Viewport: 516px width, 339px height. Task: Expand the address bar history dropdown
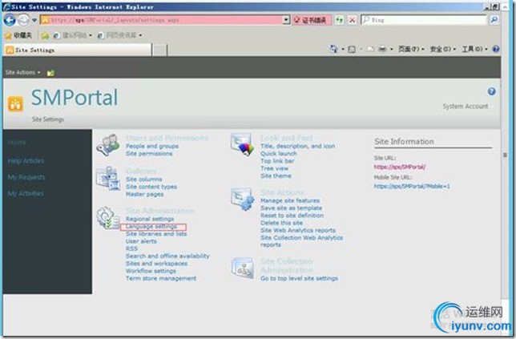click(x=286, y=20)
